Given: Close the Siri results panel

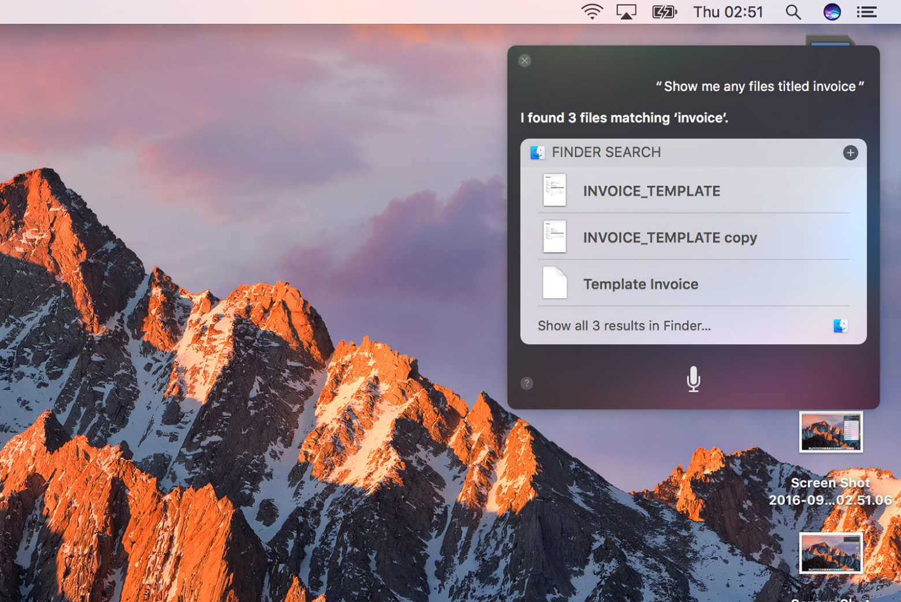Looking at the screenshot, I should 524,61.
